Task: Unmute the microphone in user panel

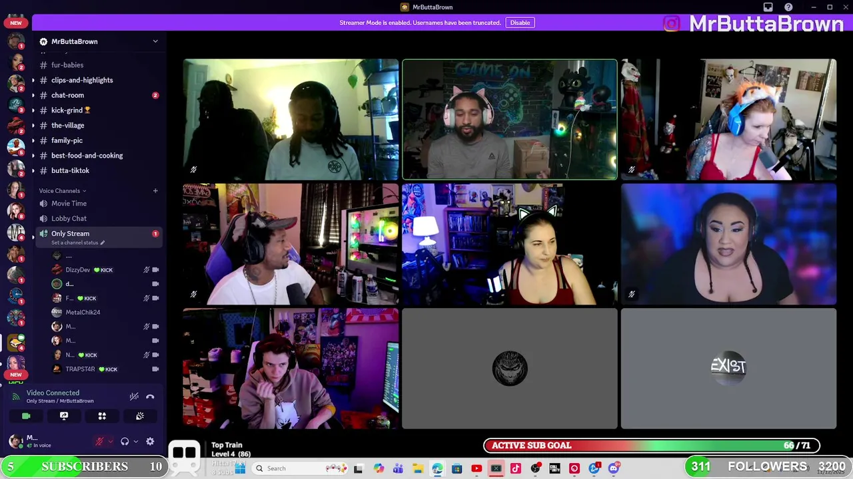Action: pyautogui.click(x=99, y=441)
